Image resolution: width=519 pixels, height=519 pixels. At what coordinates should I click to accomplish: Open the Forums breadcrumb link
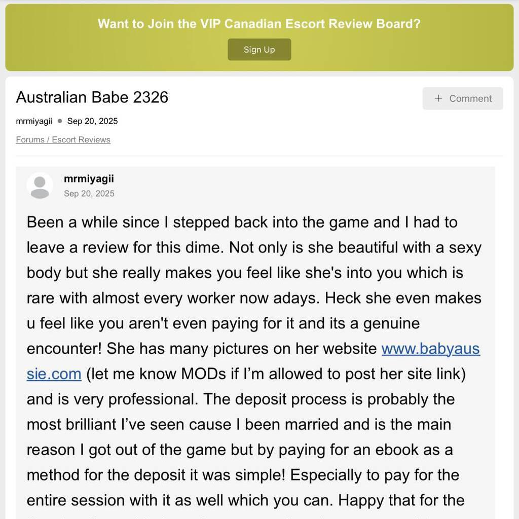pyautogui.click(x=30, y=140)
